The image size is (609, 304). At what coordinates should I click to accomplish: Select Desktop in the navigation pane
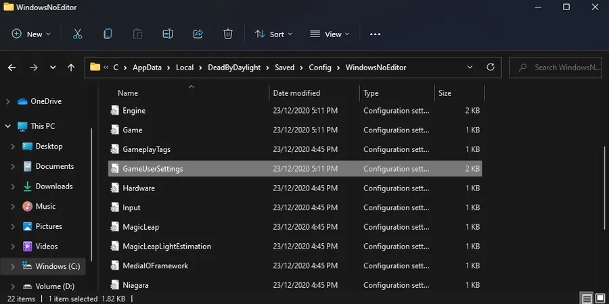click(x=49, y=147)
